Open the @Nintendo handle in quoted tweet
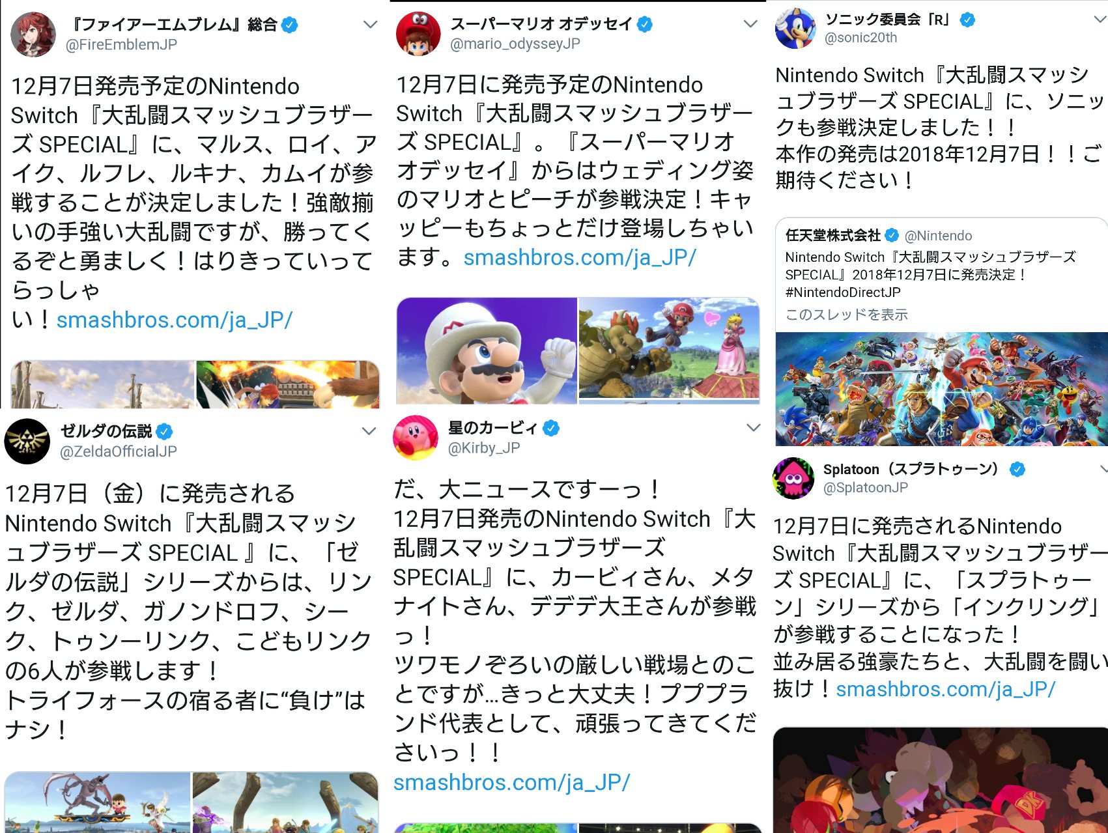The width and height of the screenshot is (1108, 833). 938,236
